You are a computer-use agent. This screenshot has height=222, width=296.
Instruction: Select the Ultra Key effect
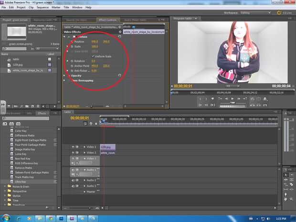coord(21,182)
